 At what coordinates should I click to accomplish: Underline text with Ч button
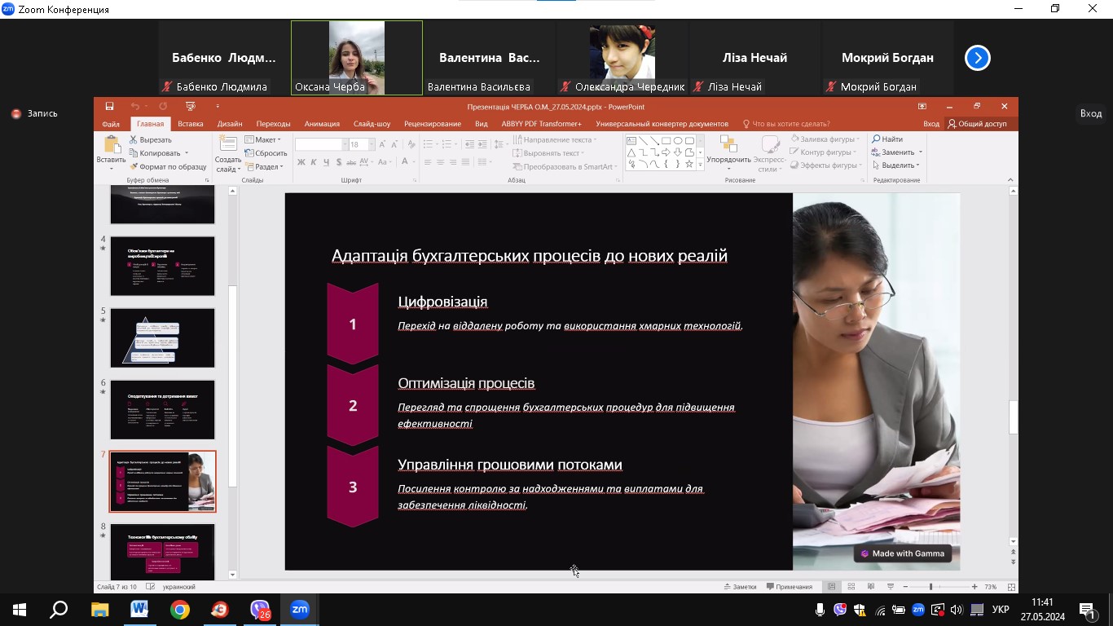pyautogui.click(x=327, y=162)
